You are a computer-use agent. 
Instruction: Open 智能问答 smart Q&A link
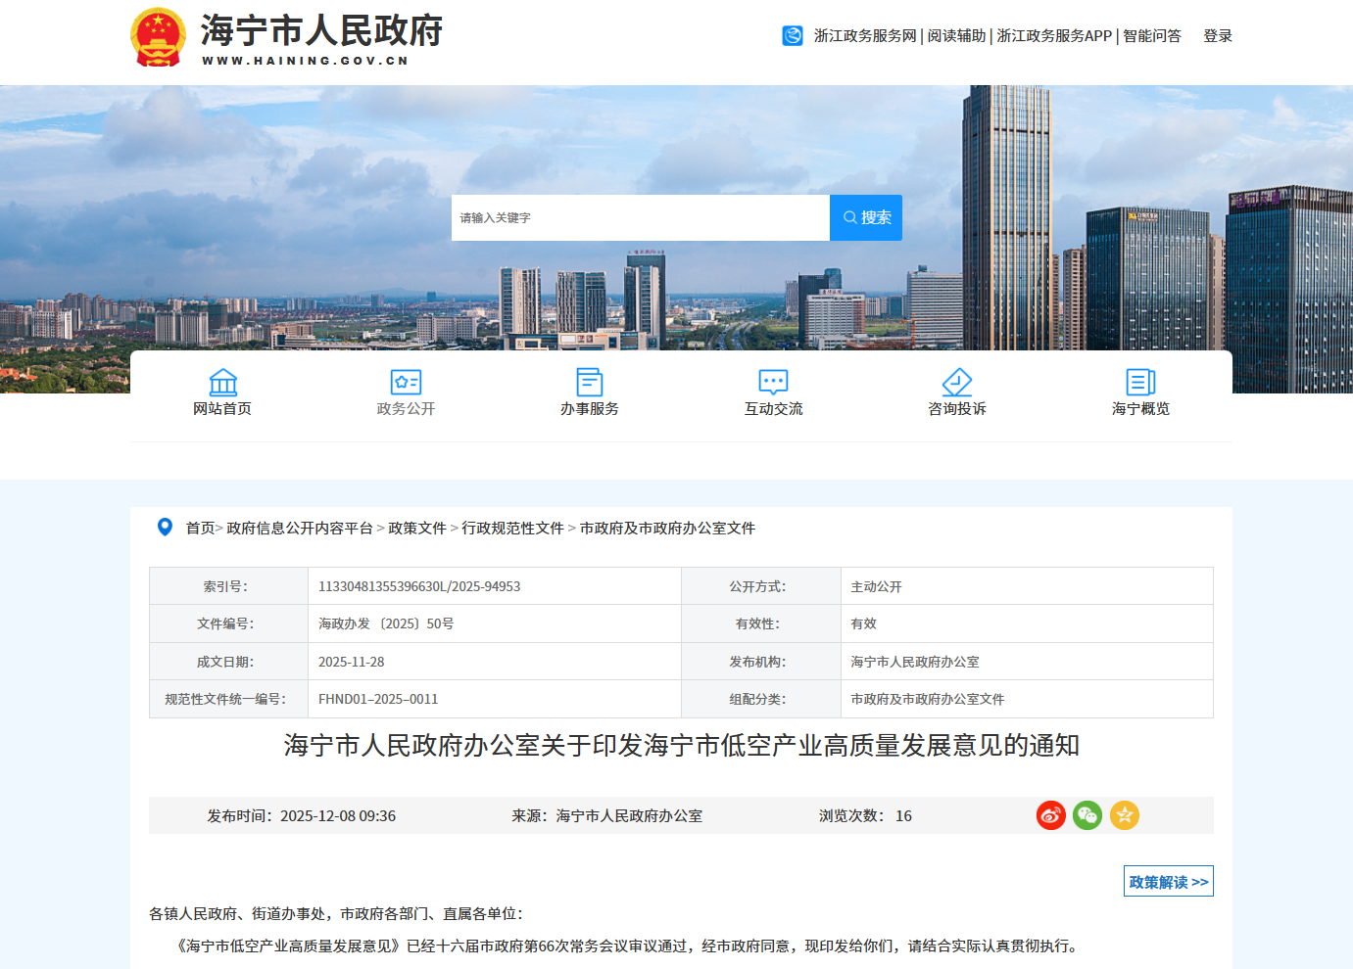coord(1151,36)
